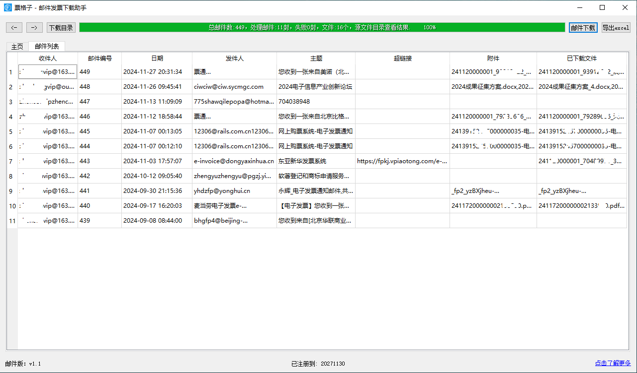Click date cell 2024-11-13 11:09:09

(157, 102)
